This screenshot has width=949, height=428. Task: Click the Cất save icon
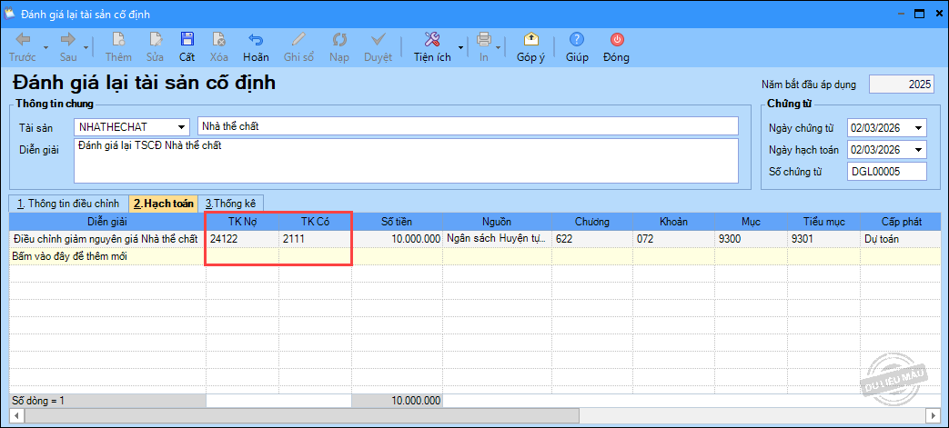(187, 40)
